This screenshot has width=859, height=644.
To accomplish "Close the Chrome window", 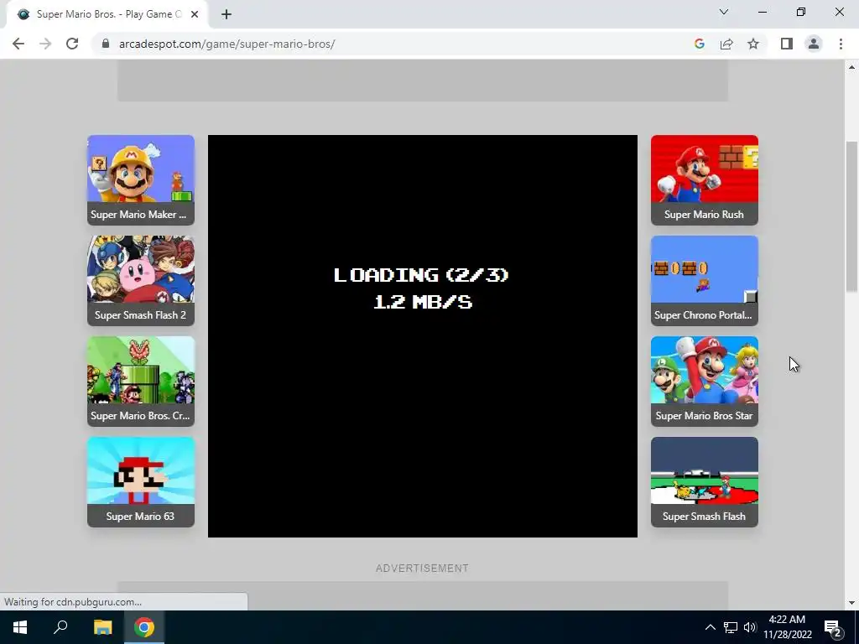I will 839,12.
